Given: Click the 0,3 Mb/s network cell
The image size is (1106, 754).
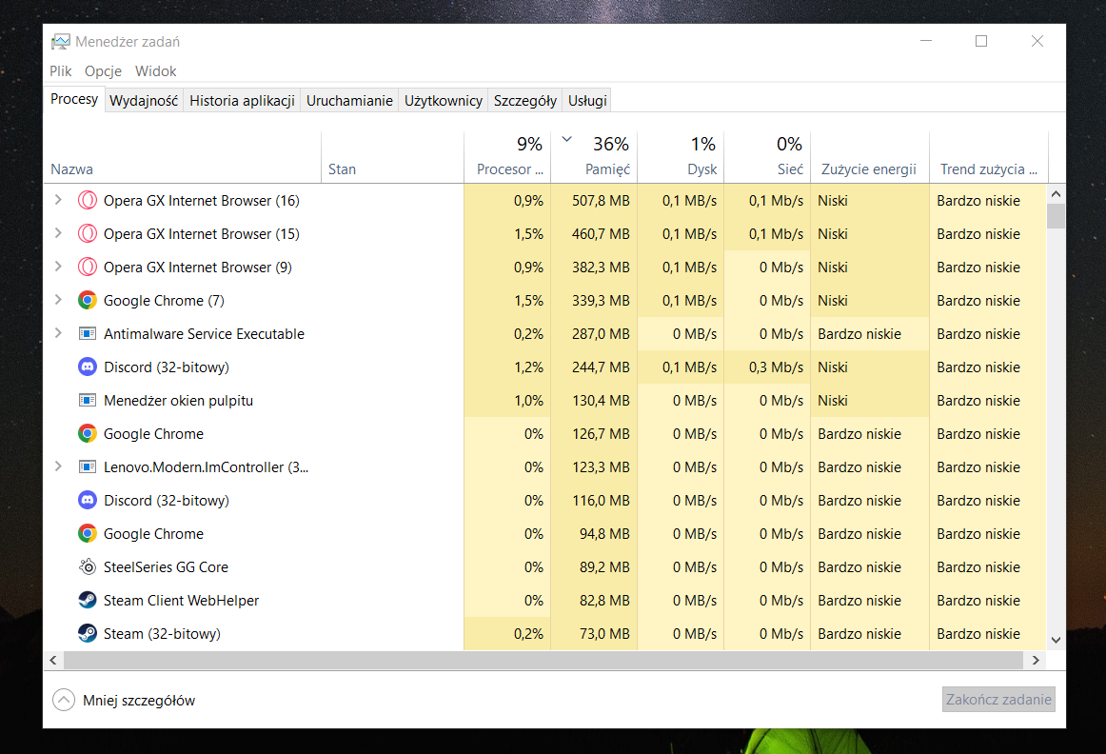Looking at the screenshot, I should (767, 367).
